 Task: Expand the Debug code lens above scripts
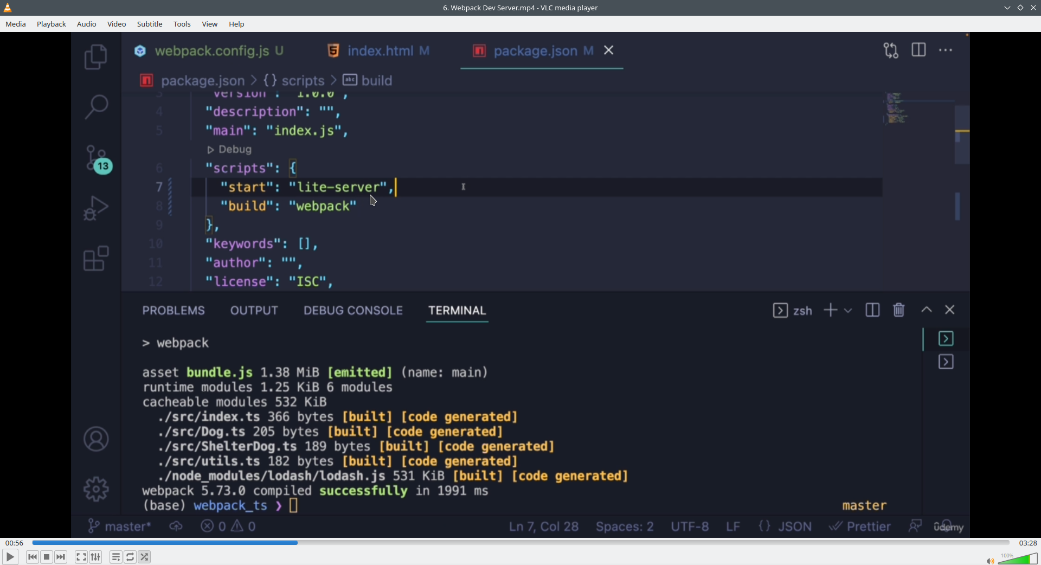click(x=229, y=150)
